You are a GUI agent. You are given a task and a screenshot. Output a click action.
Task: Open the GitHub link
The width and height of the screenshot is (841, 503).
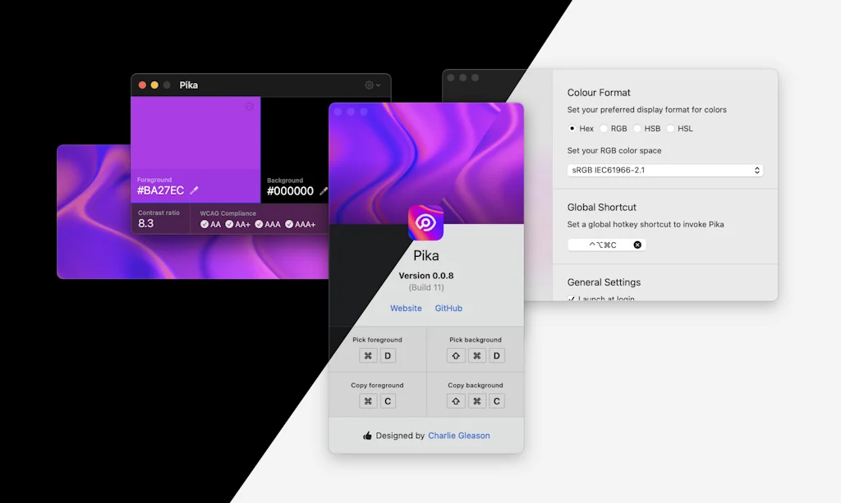[448, 309]
